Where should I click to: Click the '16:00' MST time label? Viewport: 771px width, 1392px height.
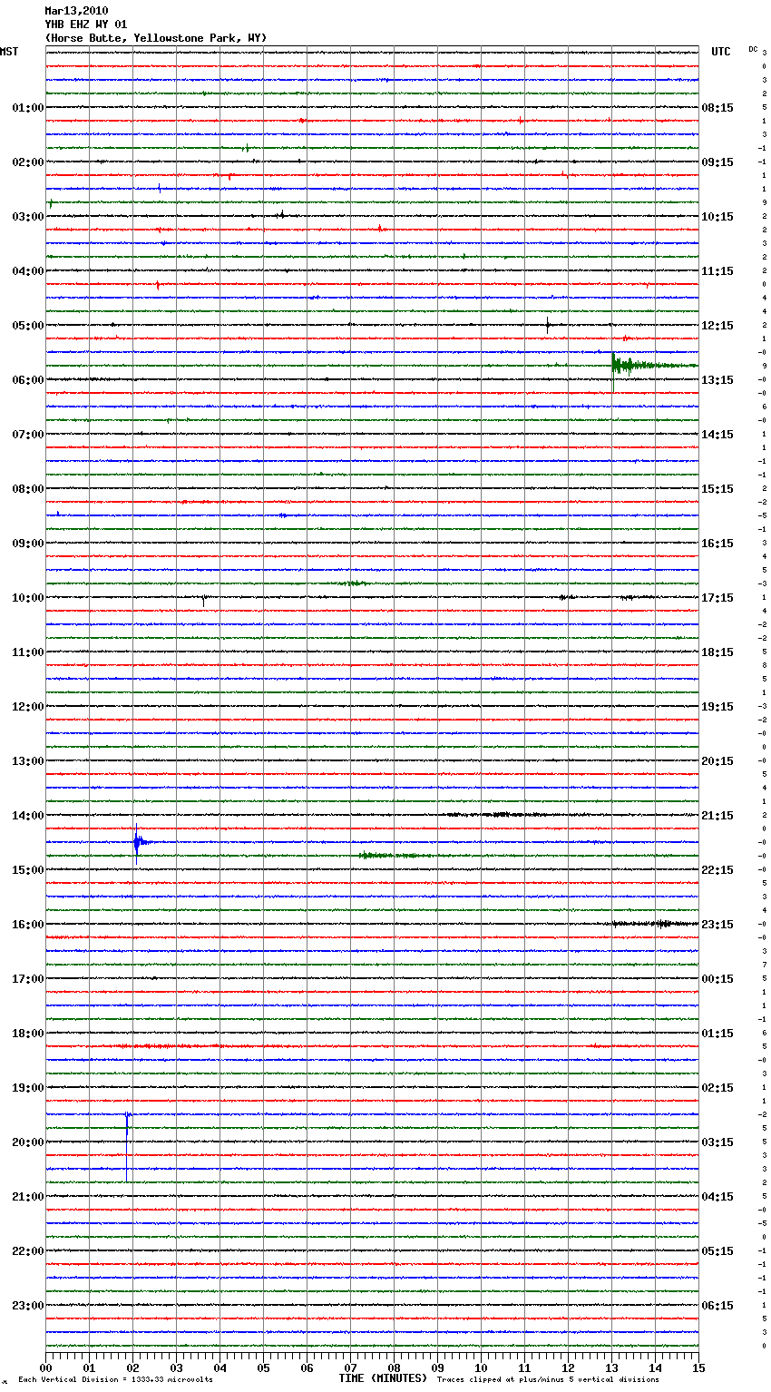[28, 925]
